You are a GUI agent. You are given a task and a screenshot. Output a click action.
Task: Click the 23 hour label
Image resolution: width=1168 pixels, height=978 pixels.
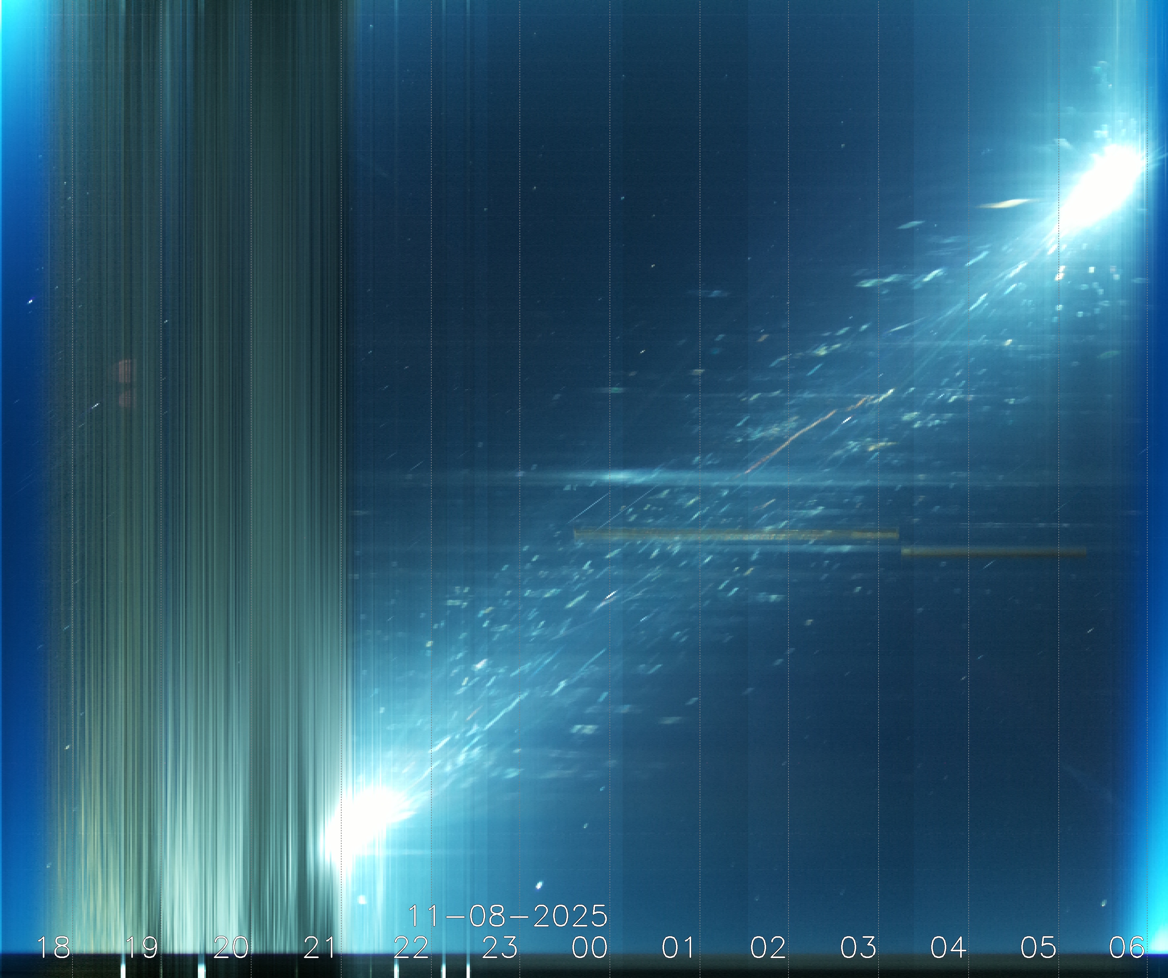(x=500, y=947)
